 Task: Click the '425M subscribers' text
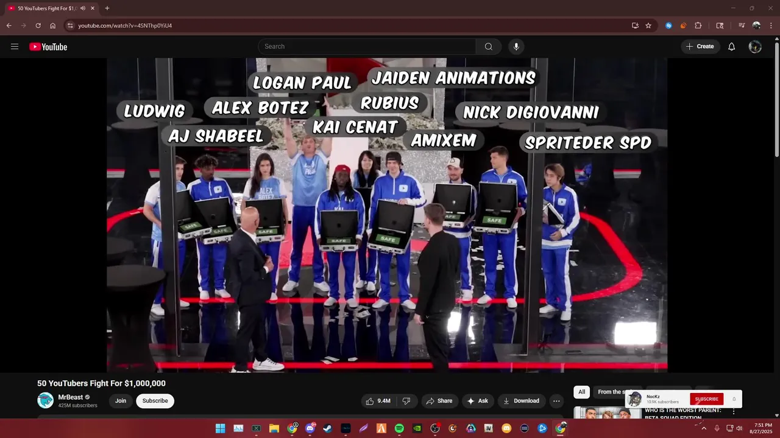pos(77,405)
